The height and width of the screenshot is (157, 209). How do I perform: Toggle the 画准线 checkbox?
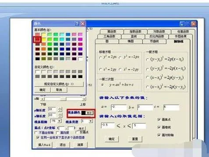tap(159, 127)
